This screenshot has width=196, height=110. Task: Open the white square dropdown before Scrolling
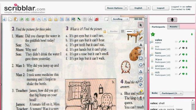(x=106, y=19)
